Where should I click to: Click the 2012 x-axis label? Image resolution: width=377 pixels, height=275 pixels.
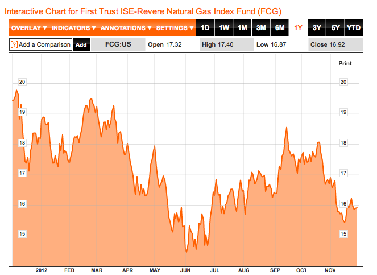(42, 270)
